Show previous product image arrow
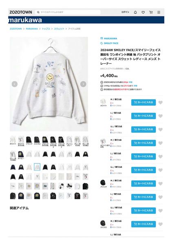The width and height of the screenshot is (172, 245). tap(15, 84)
